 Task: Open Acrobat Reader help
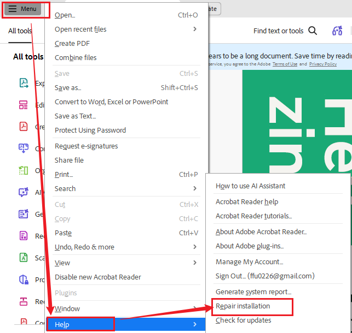(x=278, y=201)
